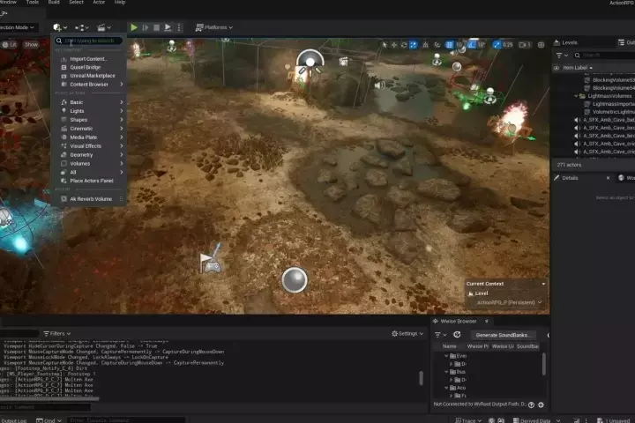Viewport: 635px width, 423px height.
Task: Choose Import Content from the add menu
Action: [x=89, y=59]
